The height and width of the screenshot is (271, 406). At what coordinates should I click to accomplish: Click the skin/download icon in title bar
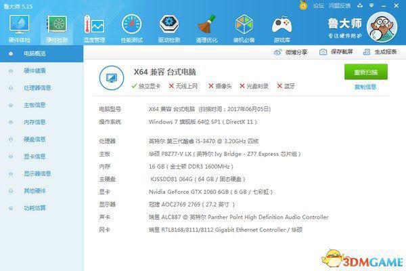click(x=360, y=5)
